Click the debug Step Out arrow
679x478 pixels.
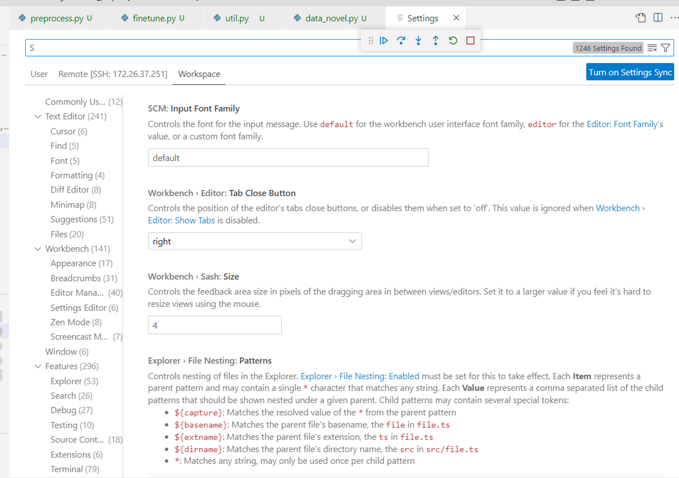(436, 41)
